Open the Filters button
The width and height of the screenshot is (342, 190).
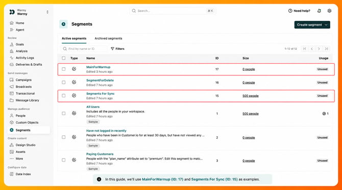tap(117, 49)
